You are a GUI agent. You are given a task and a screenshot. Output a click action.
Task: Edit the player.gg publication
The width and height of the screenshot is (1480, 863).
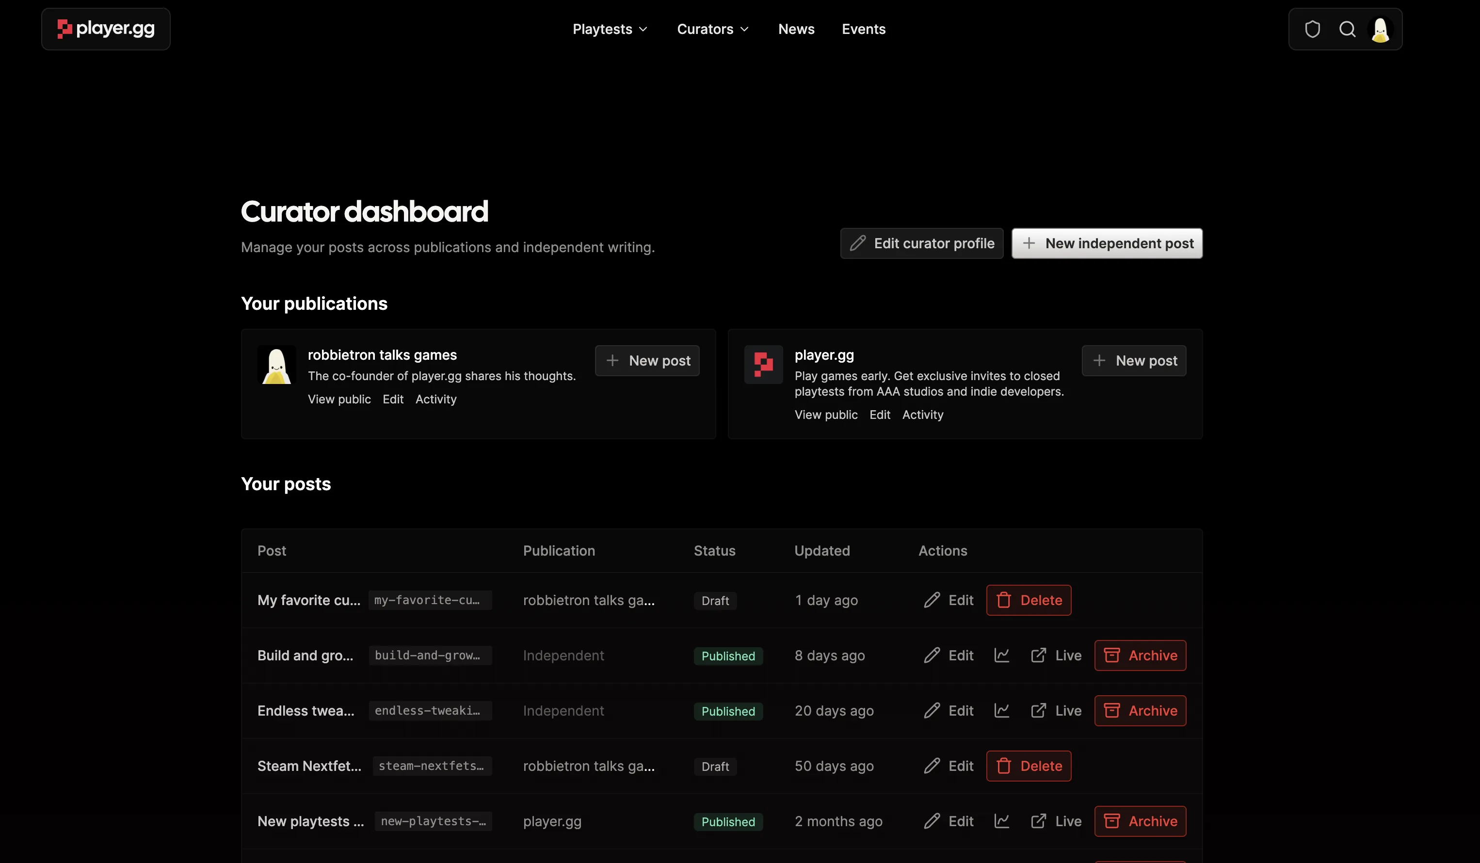(x=880, y=415)
